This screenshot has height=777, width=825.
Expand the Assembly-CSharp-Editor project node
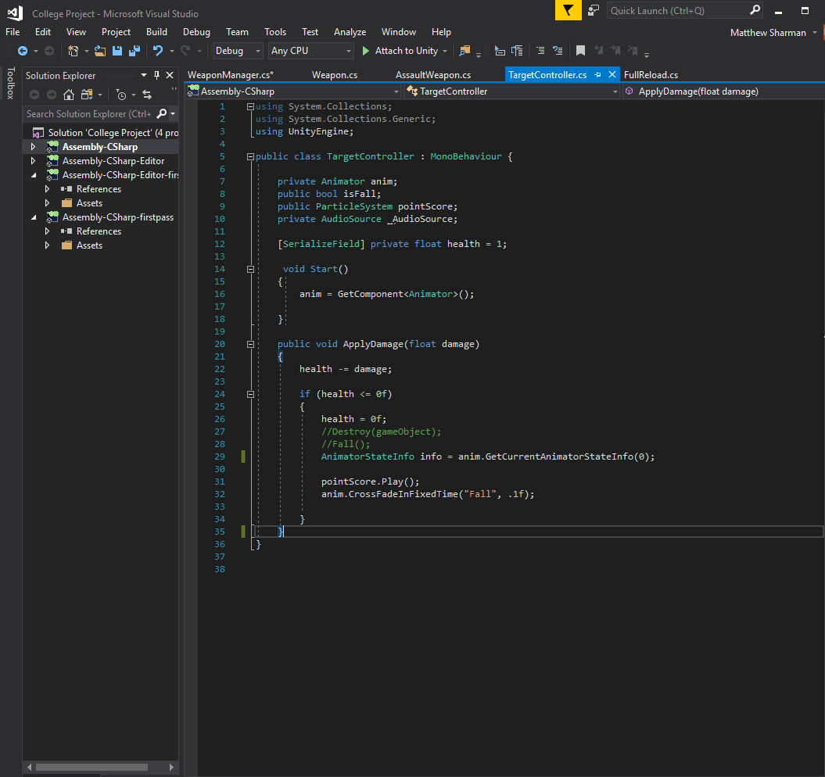click(x=33, y=161)
